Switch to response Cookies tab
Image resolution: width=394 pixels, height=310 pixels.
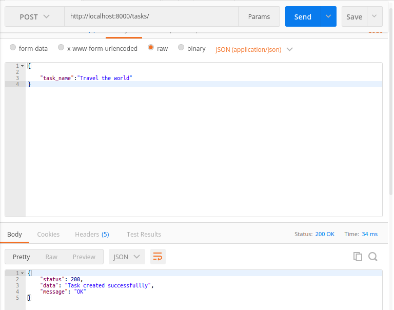(x=48, y=235)
